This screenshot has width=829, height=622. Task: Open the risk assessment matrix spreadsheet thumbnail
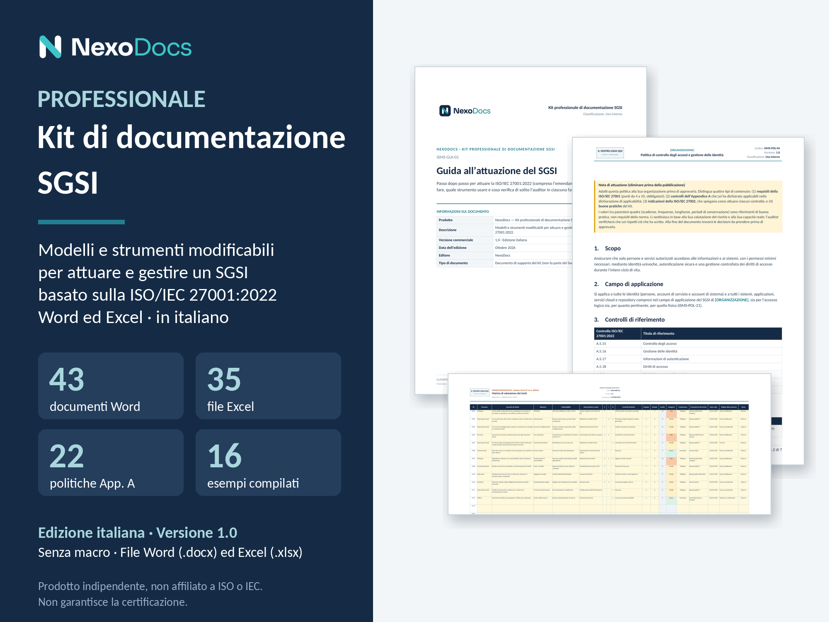(x=609, y=444)
